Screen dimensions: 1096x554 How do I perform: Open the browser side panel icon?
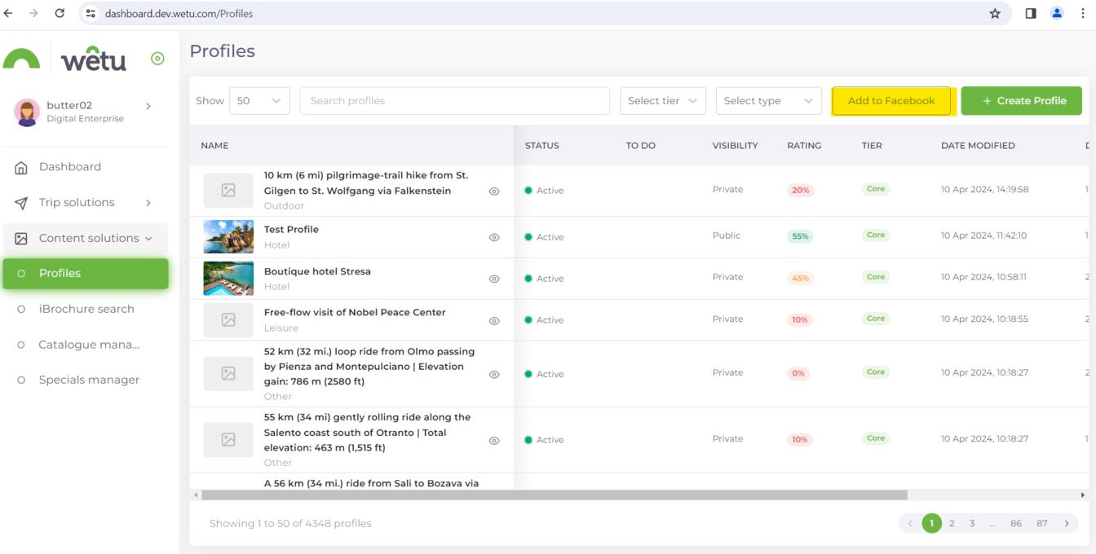1031,13
